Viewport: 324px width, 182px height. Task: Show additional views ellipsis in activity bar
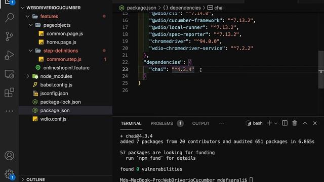[9, 111]
